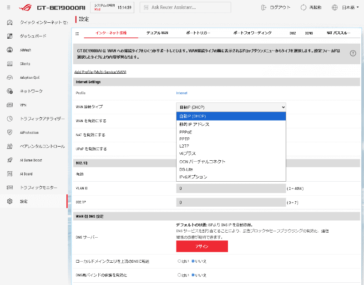364x285 pixels.
Task: Open the トラフィックモニター icon
Action: coord(10,188)
